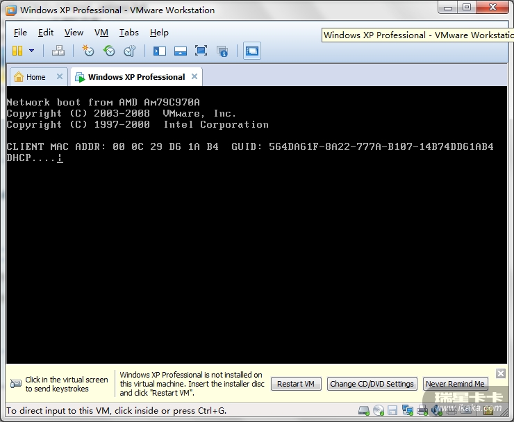The image size is (514, 422).
Task: Take a snapshot of the VM
Action: 88,51
